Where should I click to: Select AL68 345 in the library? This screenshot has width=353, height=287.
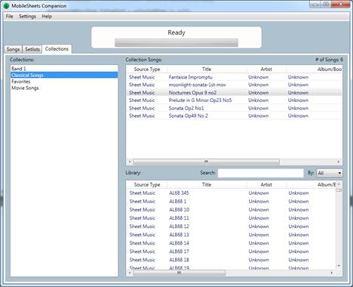point(232,193)
